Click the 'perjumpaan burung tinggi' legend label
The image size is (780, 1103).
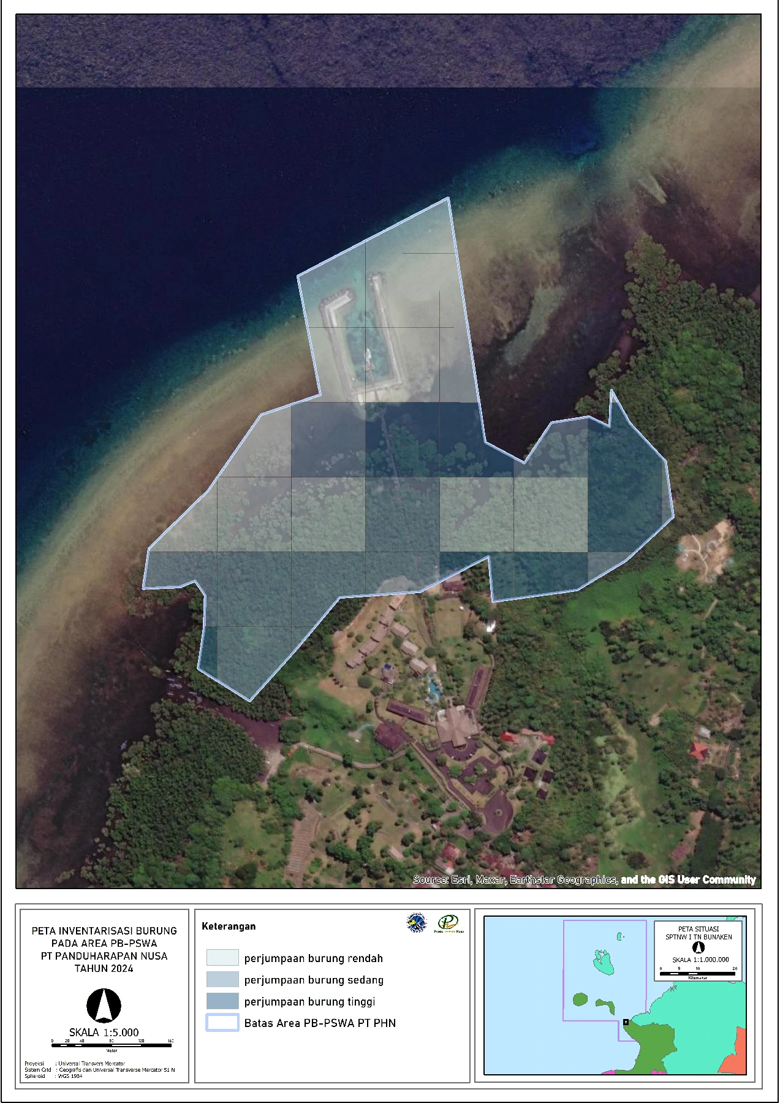coord(309,1002)
